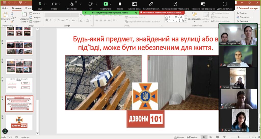This screenshot has height=139, width=261.
Task: Open the Дополнительно more options menu
Action: 225,4
